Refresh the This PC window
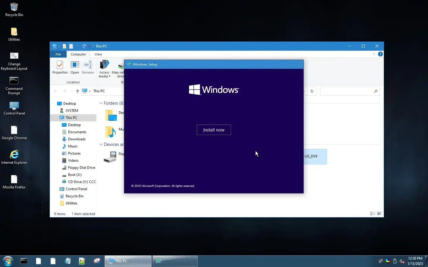 [312, 91]
